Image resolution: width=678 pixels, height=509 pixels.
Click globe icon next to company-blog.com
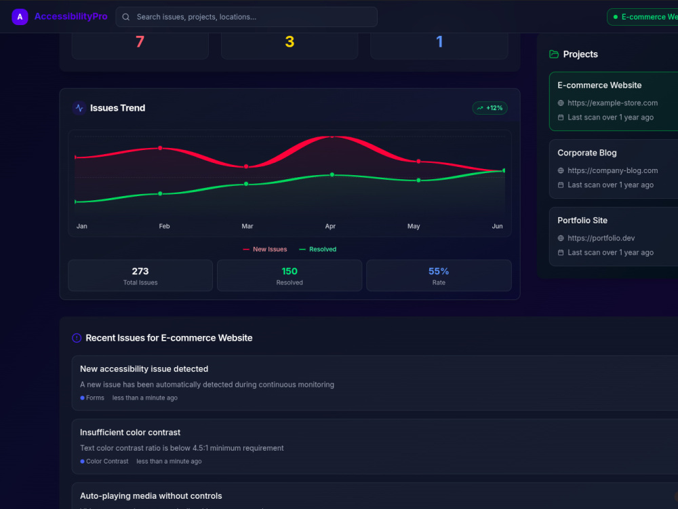(x=561, y=170)
